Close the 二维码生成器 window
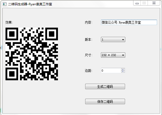This screenshot has height=115, width=162. [x=154, y=3]
